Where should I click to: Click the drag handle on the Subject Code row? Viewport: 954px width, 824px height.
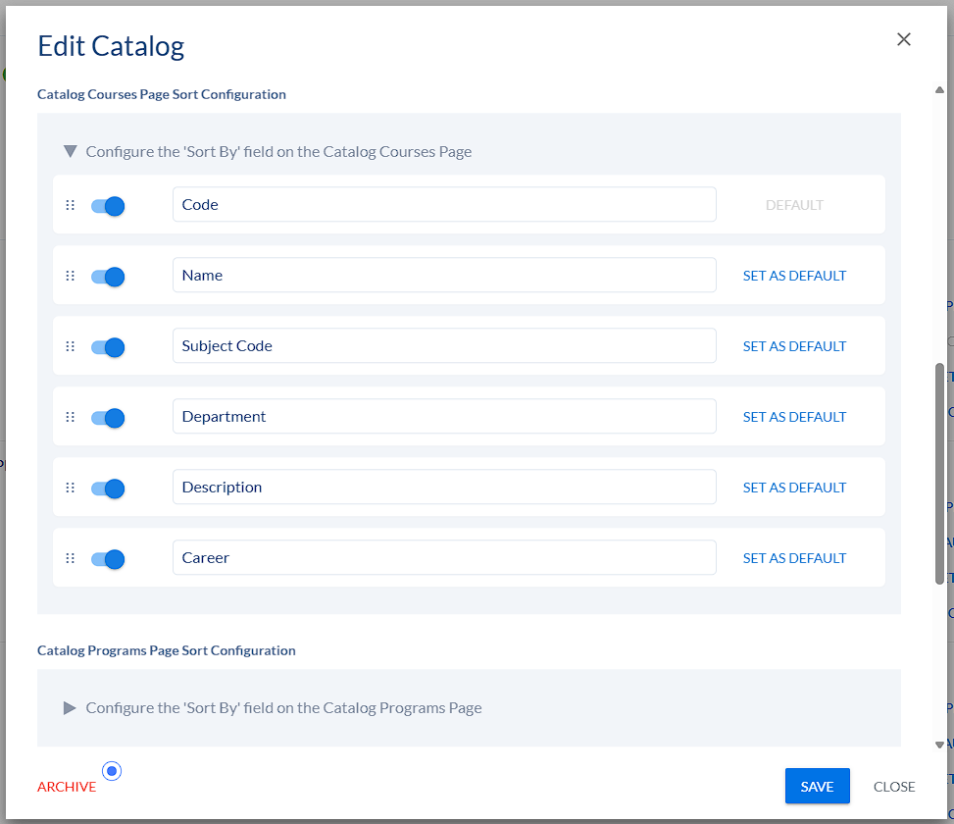pyautogui.click(x=70, y=346)
